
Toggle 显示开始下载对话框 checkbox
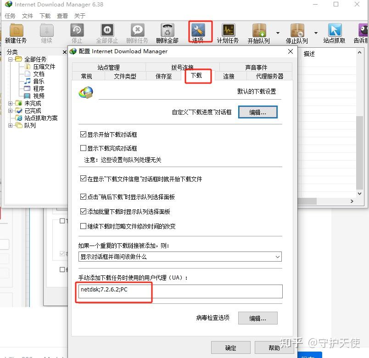tap(83, 134)
